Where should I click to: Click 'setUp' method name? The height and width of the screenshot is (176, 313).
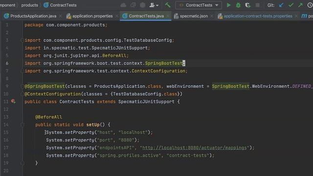click(93, 125)
